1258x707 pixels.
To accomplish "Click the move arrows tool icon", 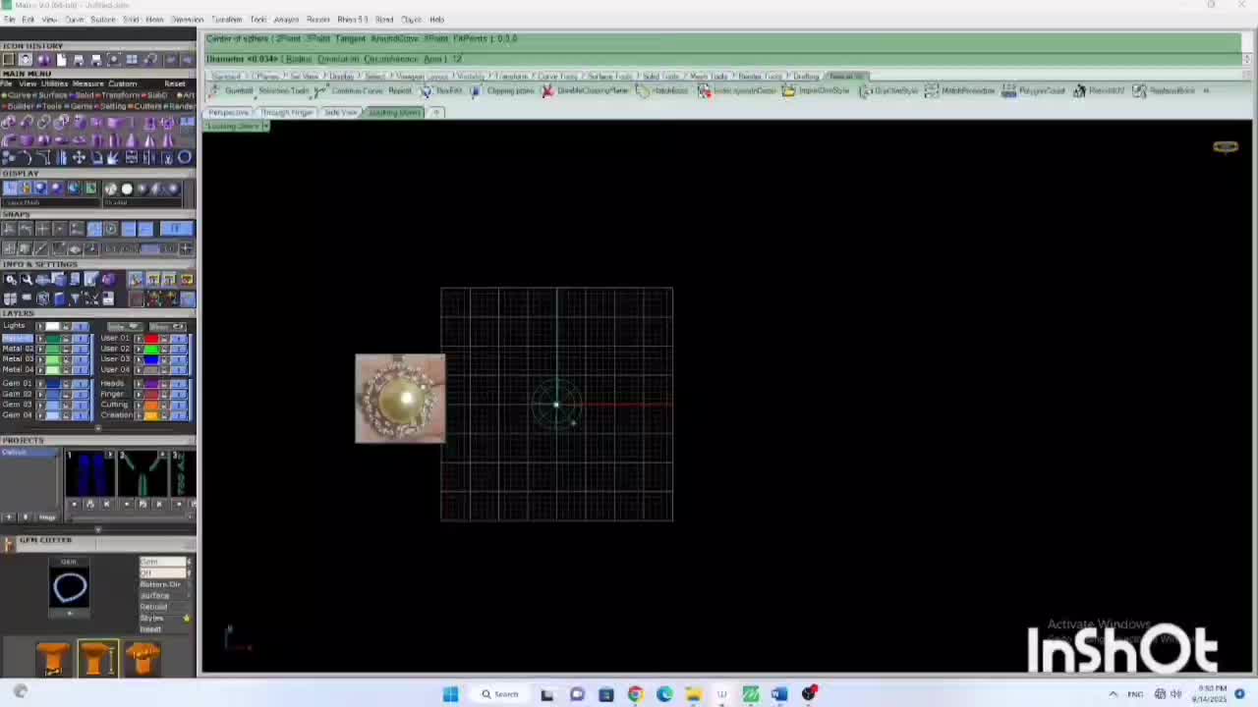I will [x=79, y=157].
